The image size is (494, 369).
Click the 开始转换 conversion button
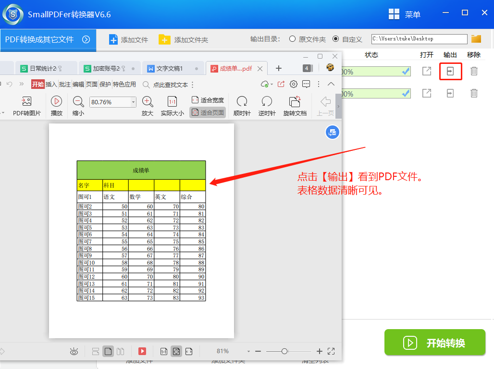(x=435, y=343)
